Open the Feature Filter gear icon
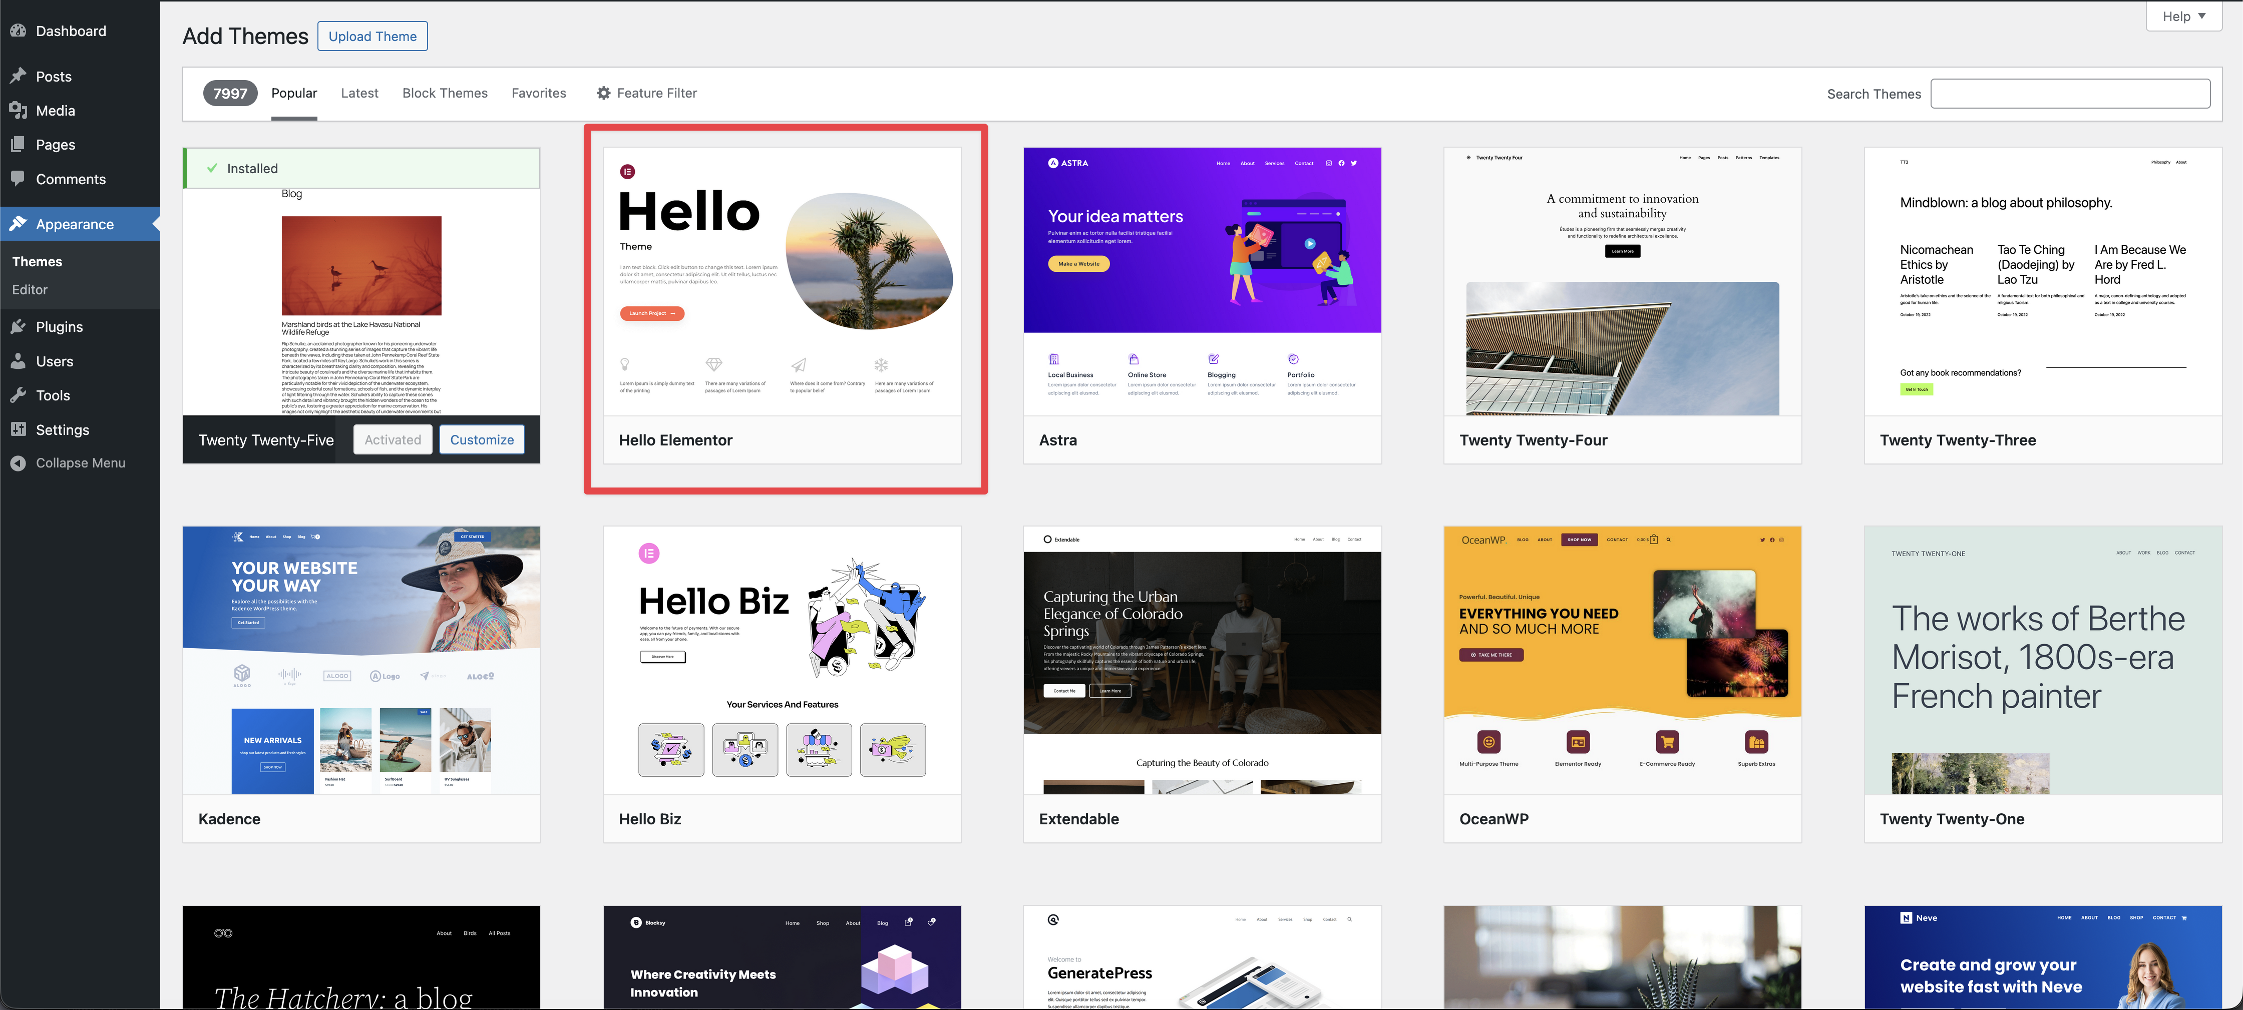Screen dimensions: 2243x1010 (x=602, y=93)
